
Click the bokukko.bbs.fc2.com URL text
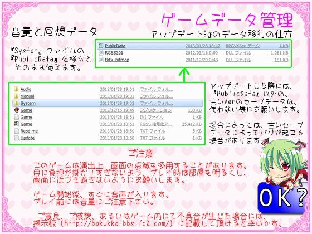pyautogui.click(x=117, y=223)
